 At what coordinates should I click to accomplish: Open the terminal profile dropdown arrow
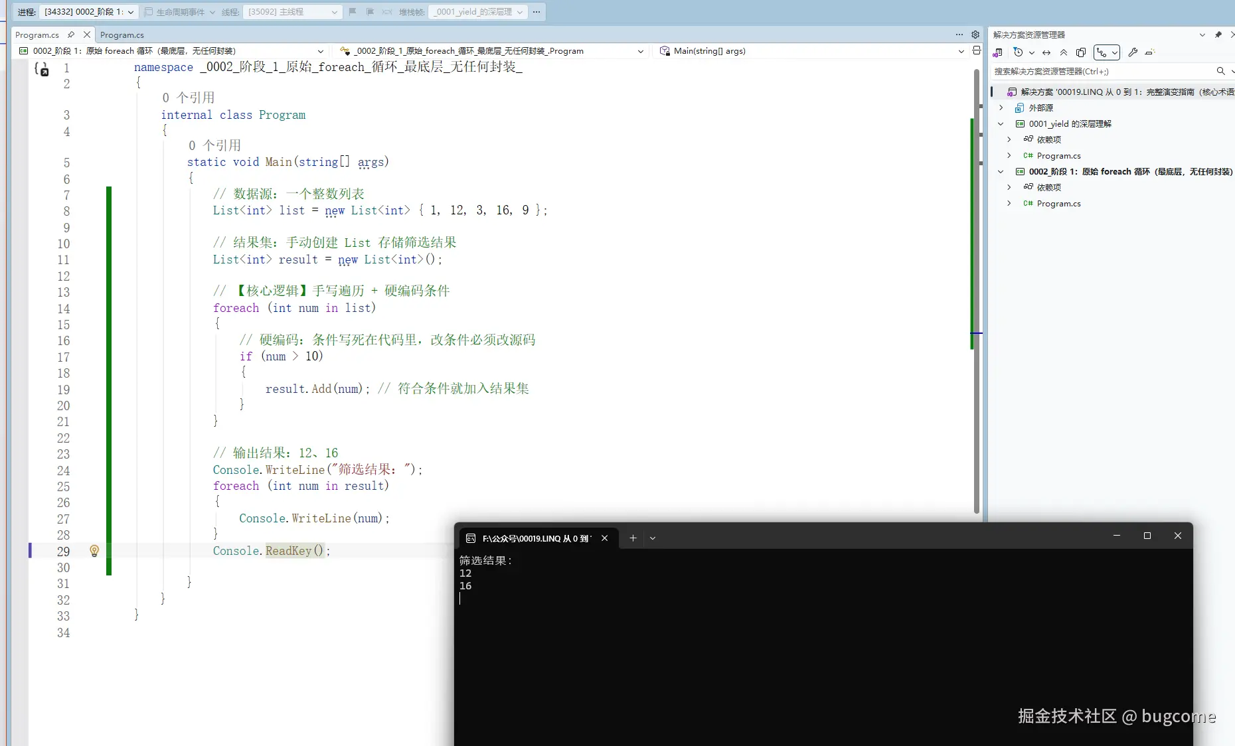[653, 538]
